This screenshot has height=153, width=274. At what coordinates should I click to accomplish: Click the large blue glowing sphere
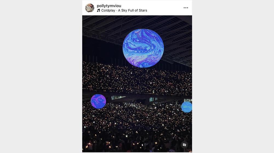(x=143, y=48)
